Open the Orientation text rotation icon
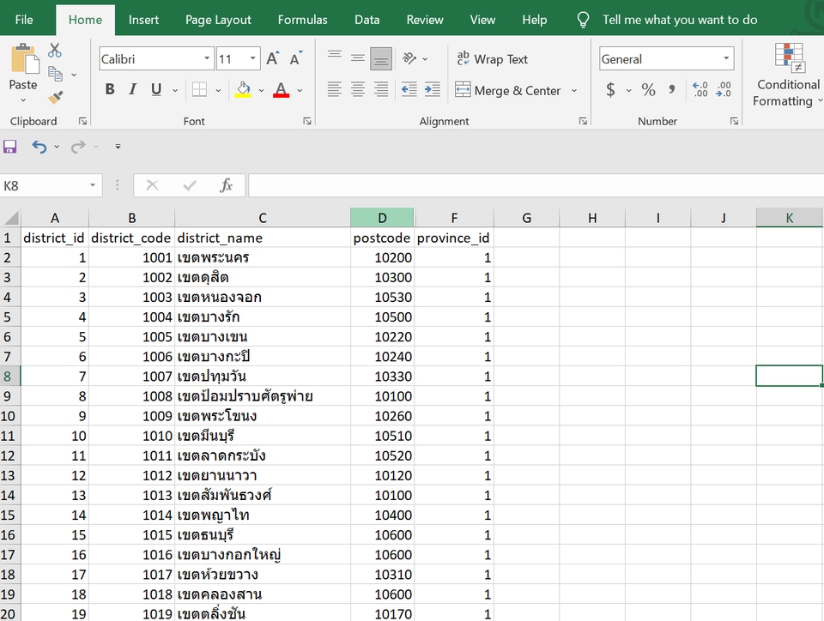 409,58
